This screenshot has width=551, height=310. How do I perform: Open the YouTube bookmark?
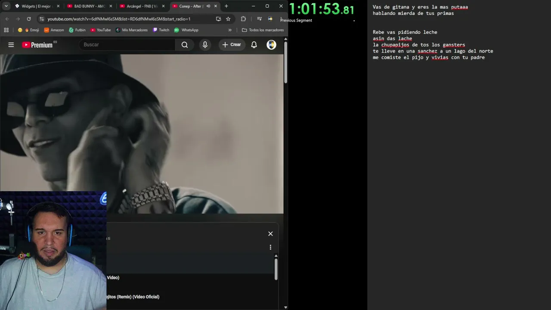click(x=101, y=30)
